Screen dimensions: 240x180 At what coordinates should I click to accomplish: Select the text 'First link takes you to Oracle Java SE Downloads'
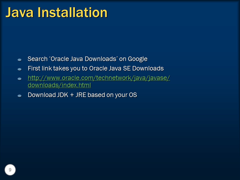click(96, 68)
